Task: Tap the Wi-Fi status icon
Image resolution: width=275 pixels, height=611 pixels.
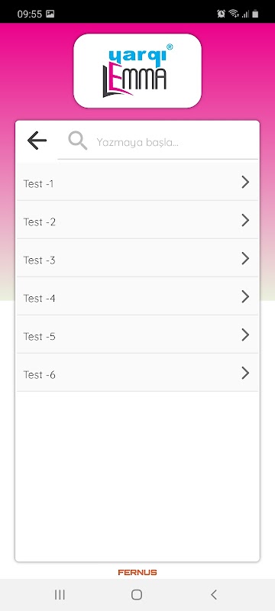Action: coord(234,14)
